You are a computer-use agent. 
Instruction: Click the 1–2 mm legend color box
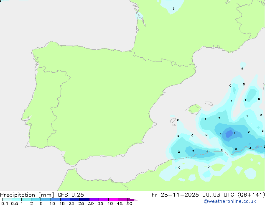26,200
